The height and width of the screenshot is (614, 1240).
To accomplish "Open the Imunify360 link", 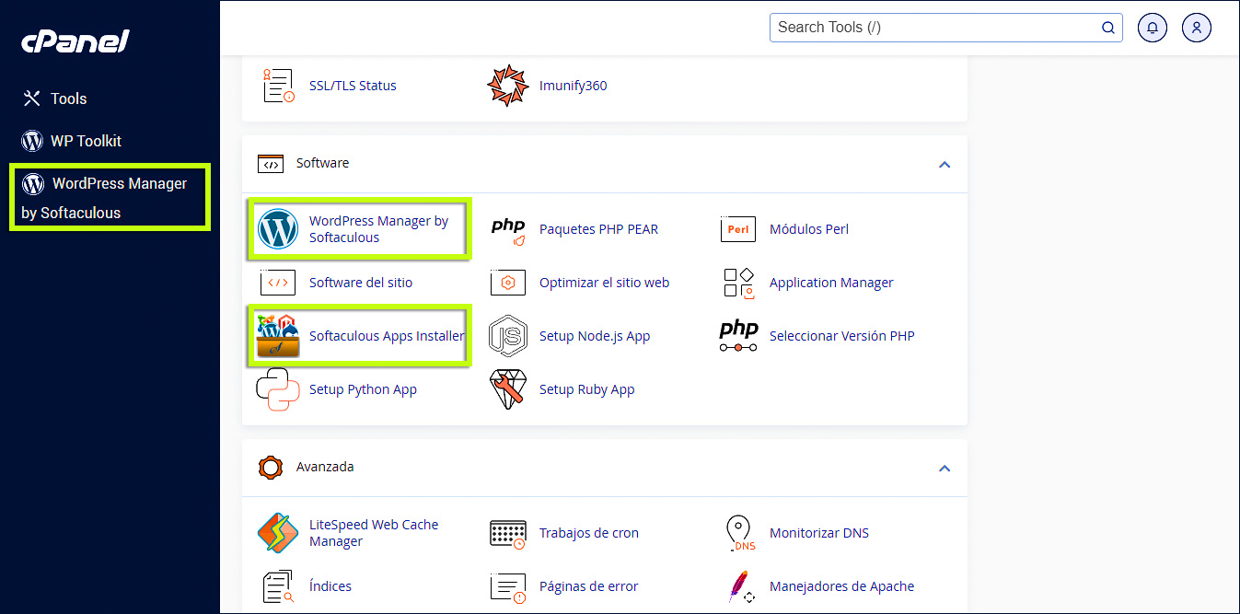I will pyautogui.click(x=573, y=86).
